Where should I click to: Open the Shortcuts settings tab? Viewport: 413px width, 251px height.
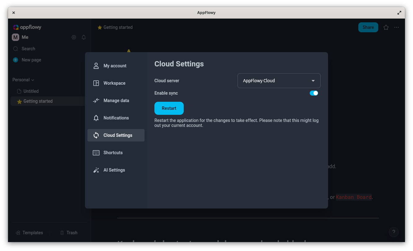116,153
